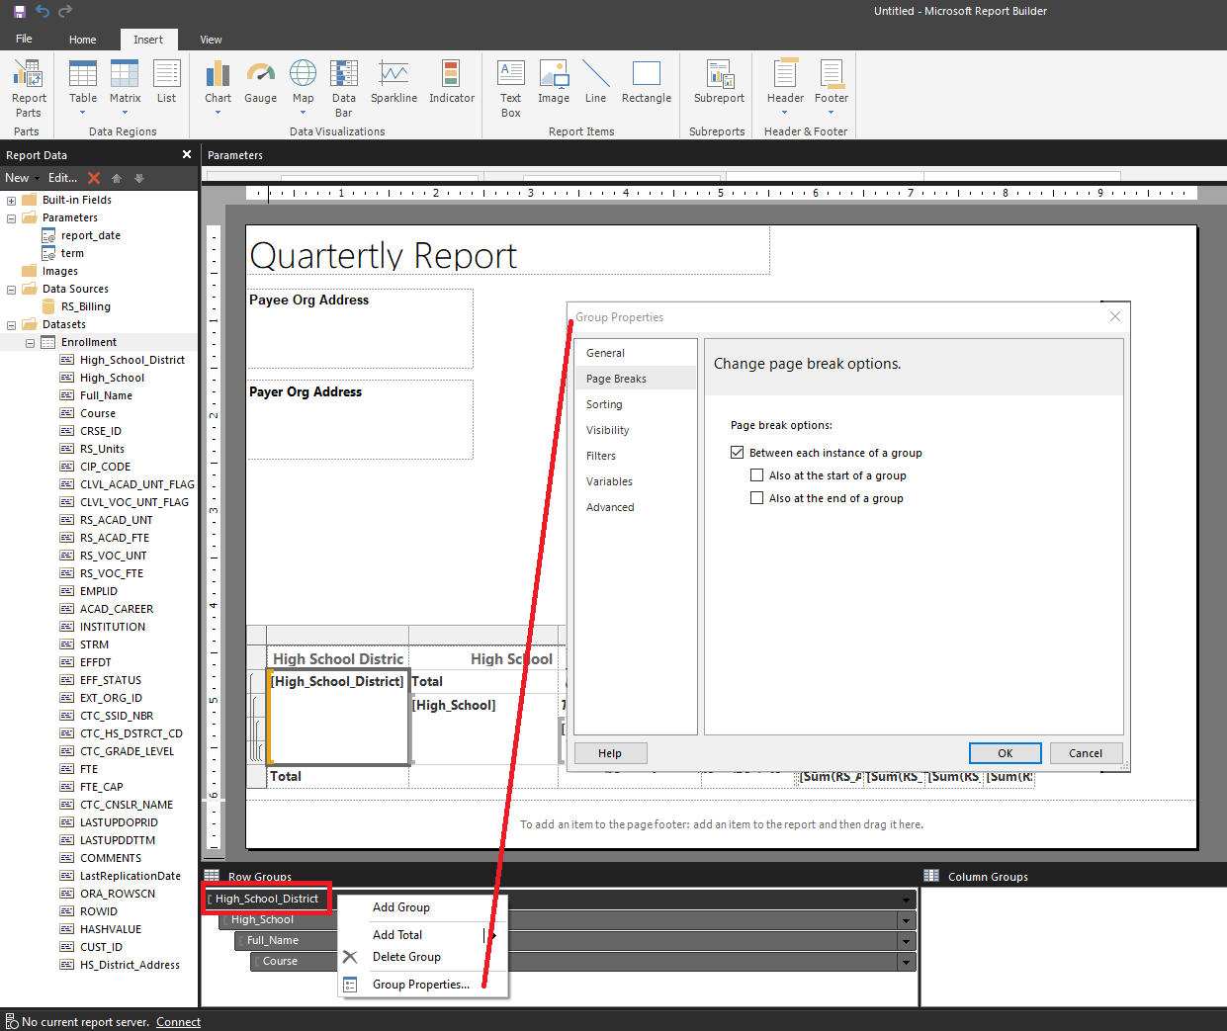Insert a Data Bar
The width and height of the screenshot is (1227, 1031).
point(344,88)
